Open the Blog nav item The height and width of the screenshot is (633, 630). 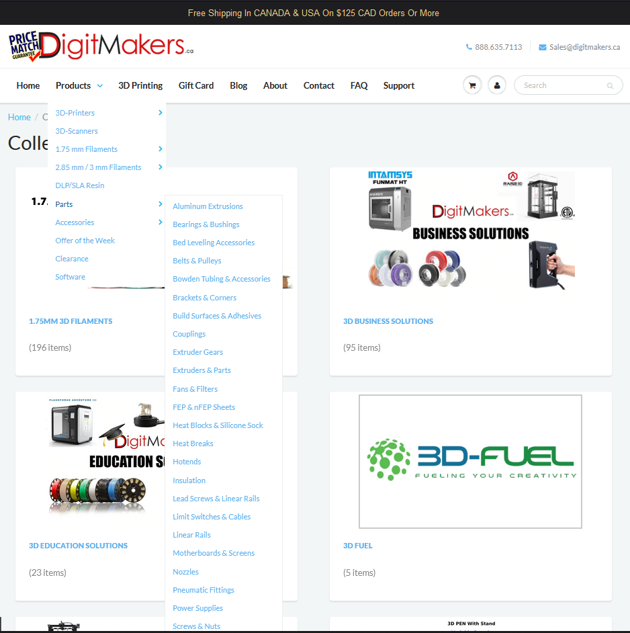click(x=238, y=85)
